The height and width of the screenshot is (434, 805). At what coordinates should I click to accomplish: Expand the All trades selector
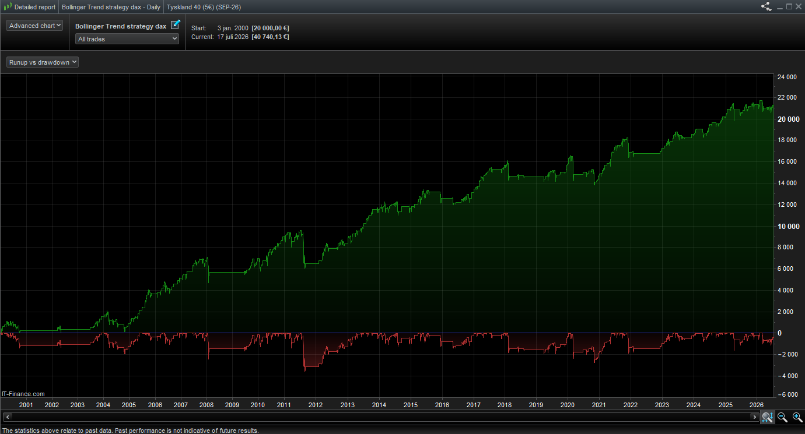(x=127, y=39)
